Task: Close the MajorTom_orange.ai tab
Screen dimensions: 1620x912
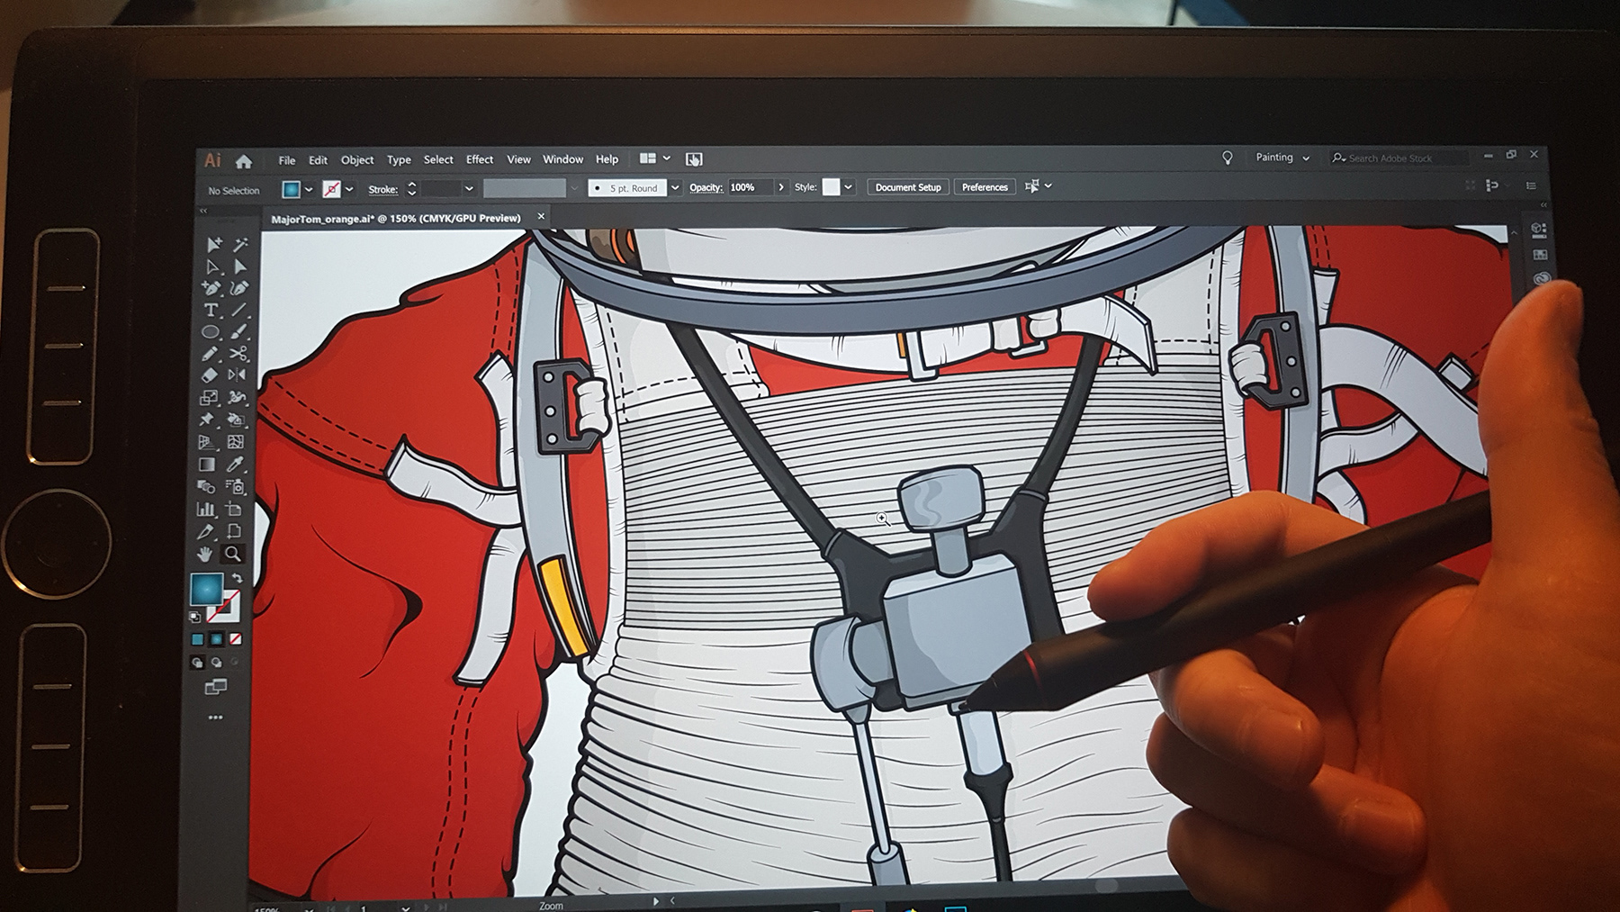Action: [x=541, y=216]
